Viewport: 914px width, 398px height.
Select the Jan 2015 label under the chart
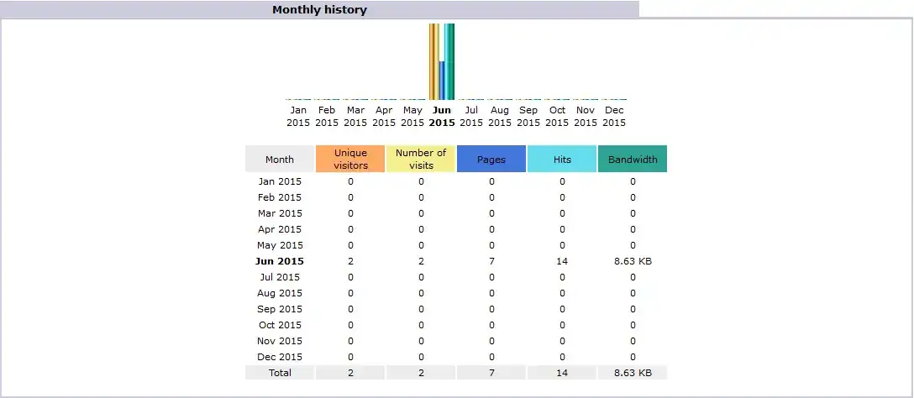(298, 116)
